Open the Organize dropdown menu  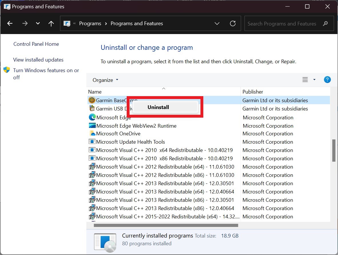pos(106,80)
